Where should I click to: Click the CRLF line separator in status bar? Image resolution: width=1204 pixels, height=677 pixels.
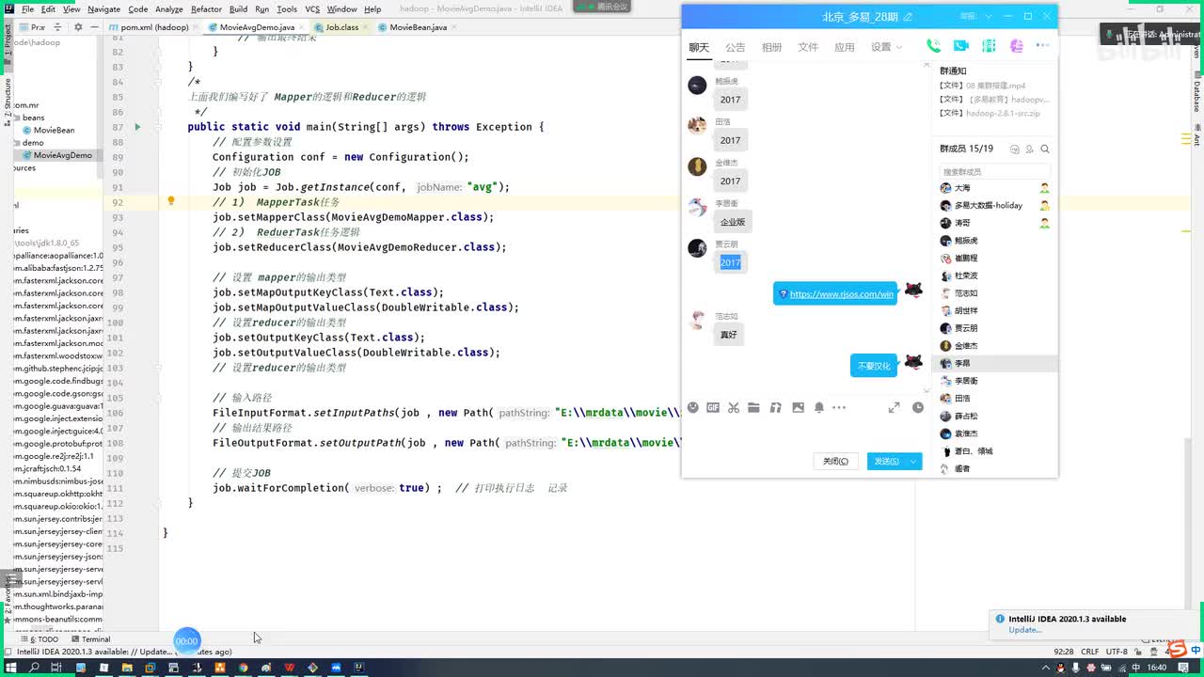click(x=1089, y=652)
